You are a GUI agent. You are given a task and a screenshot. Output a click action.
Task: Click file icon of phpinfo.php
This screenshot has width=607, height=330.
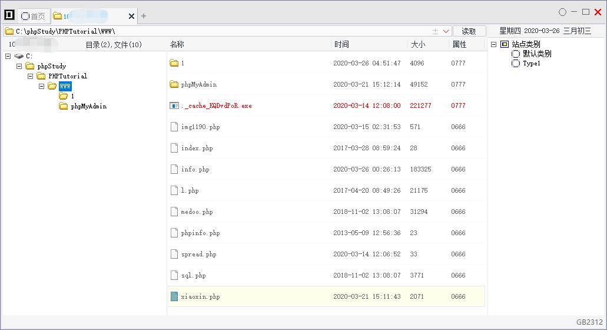point(174,233)
